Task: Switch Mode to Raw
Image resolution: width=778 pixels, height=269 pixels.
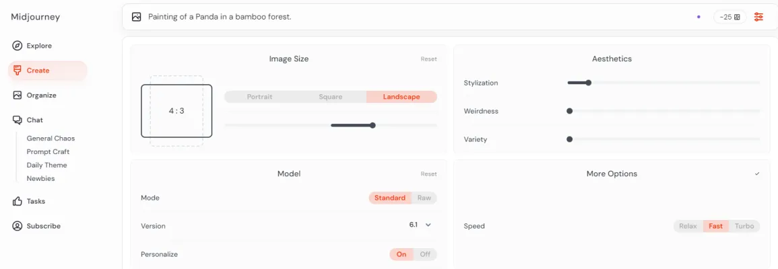Action: [x=424, y=198]
